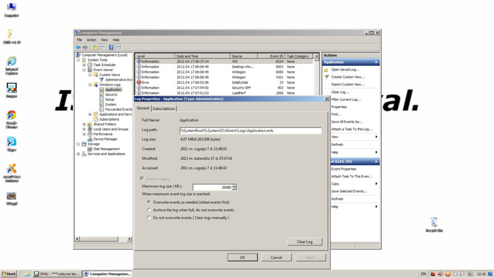Click the Create Custom View funnel icon
This screenshot has width=494, height=278.
tap(326, 77)
